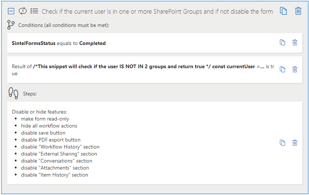Click the 'make form read-only' list entry

[x=45, y=119]
